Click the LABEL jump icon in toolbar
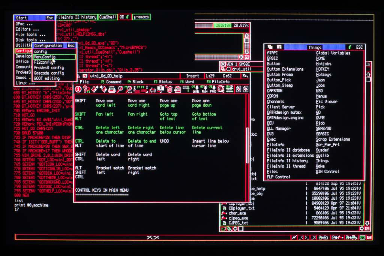Image resolution: width=384 pixels, height=256 pixels. (196, 89)
